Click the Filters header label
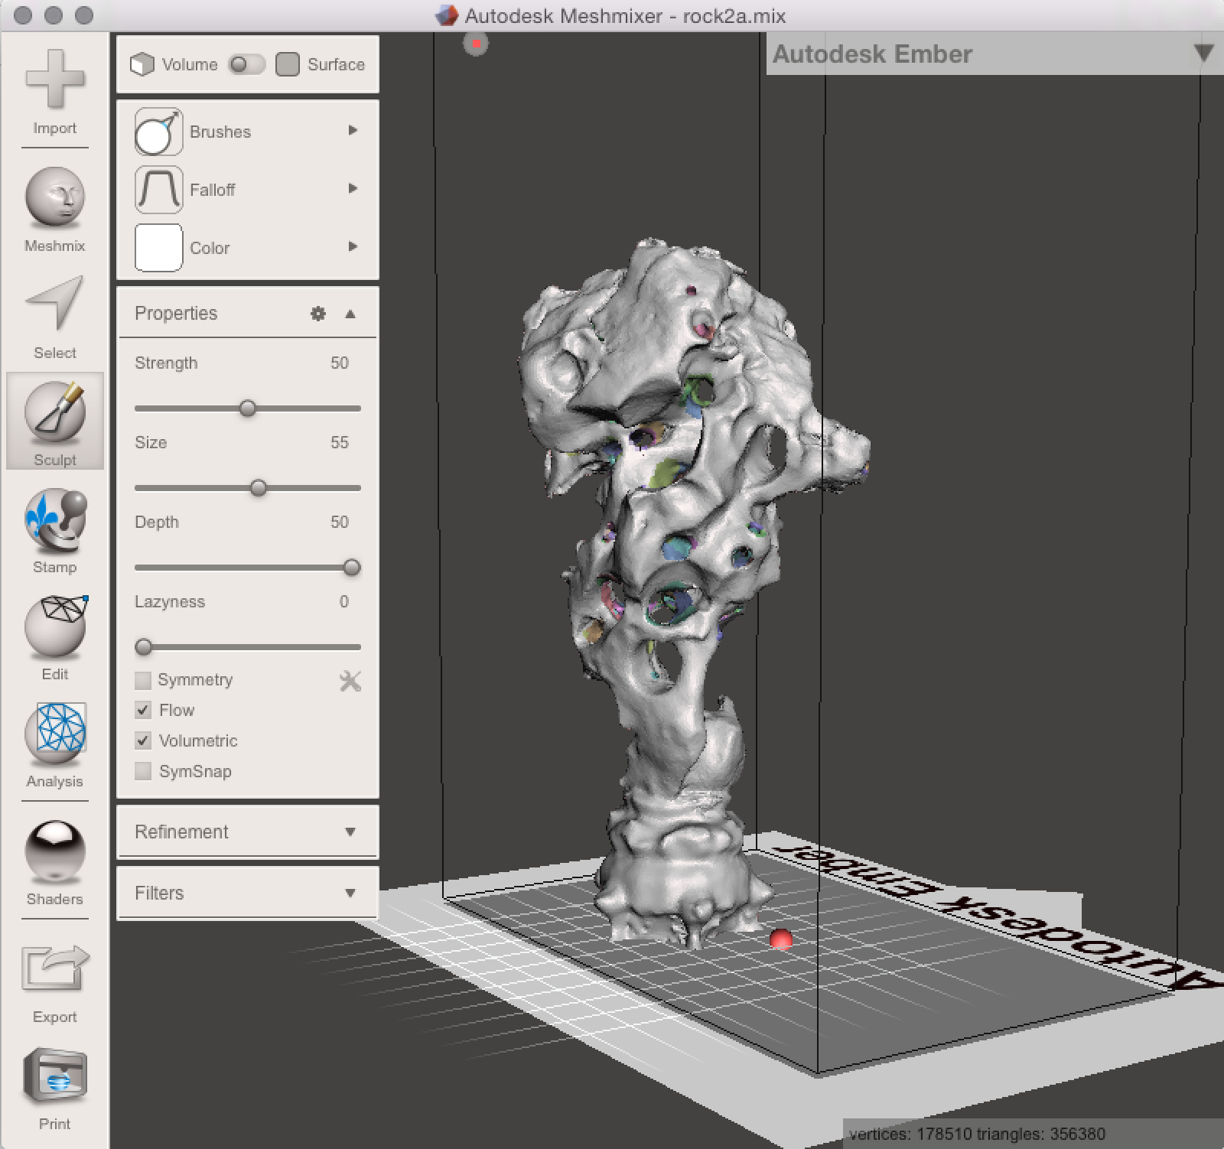The image size is (1224, 1149). pos(159,893)
